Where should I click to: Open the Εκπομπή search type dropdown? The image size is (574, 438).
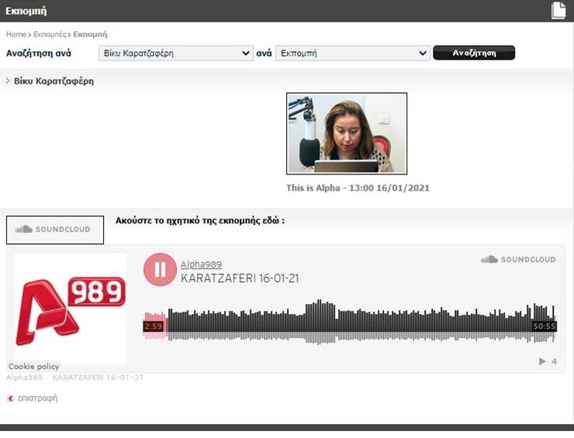(x=352, y=53)
